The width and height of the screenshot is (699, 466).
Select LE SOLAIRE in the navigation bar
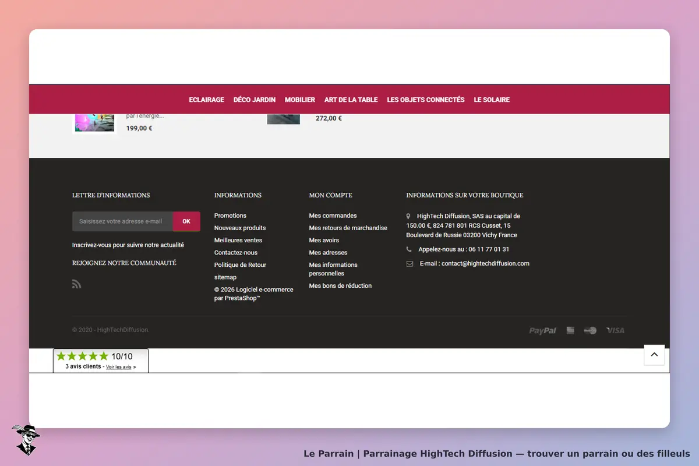click(492, 100)
